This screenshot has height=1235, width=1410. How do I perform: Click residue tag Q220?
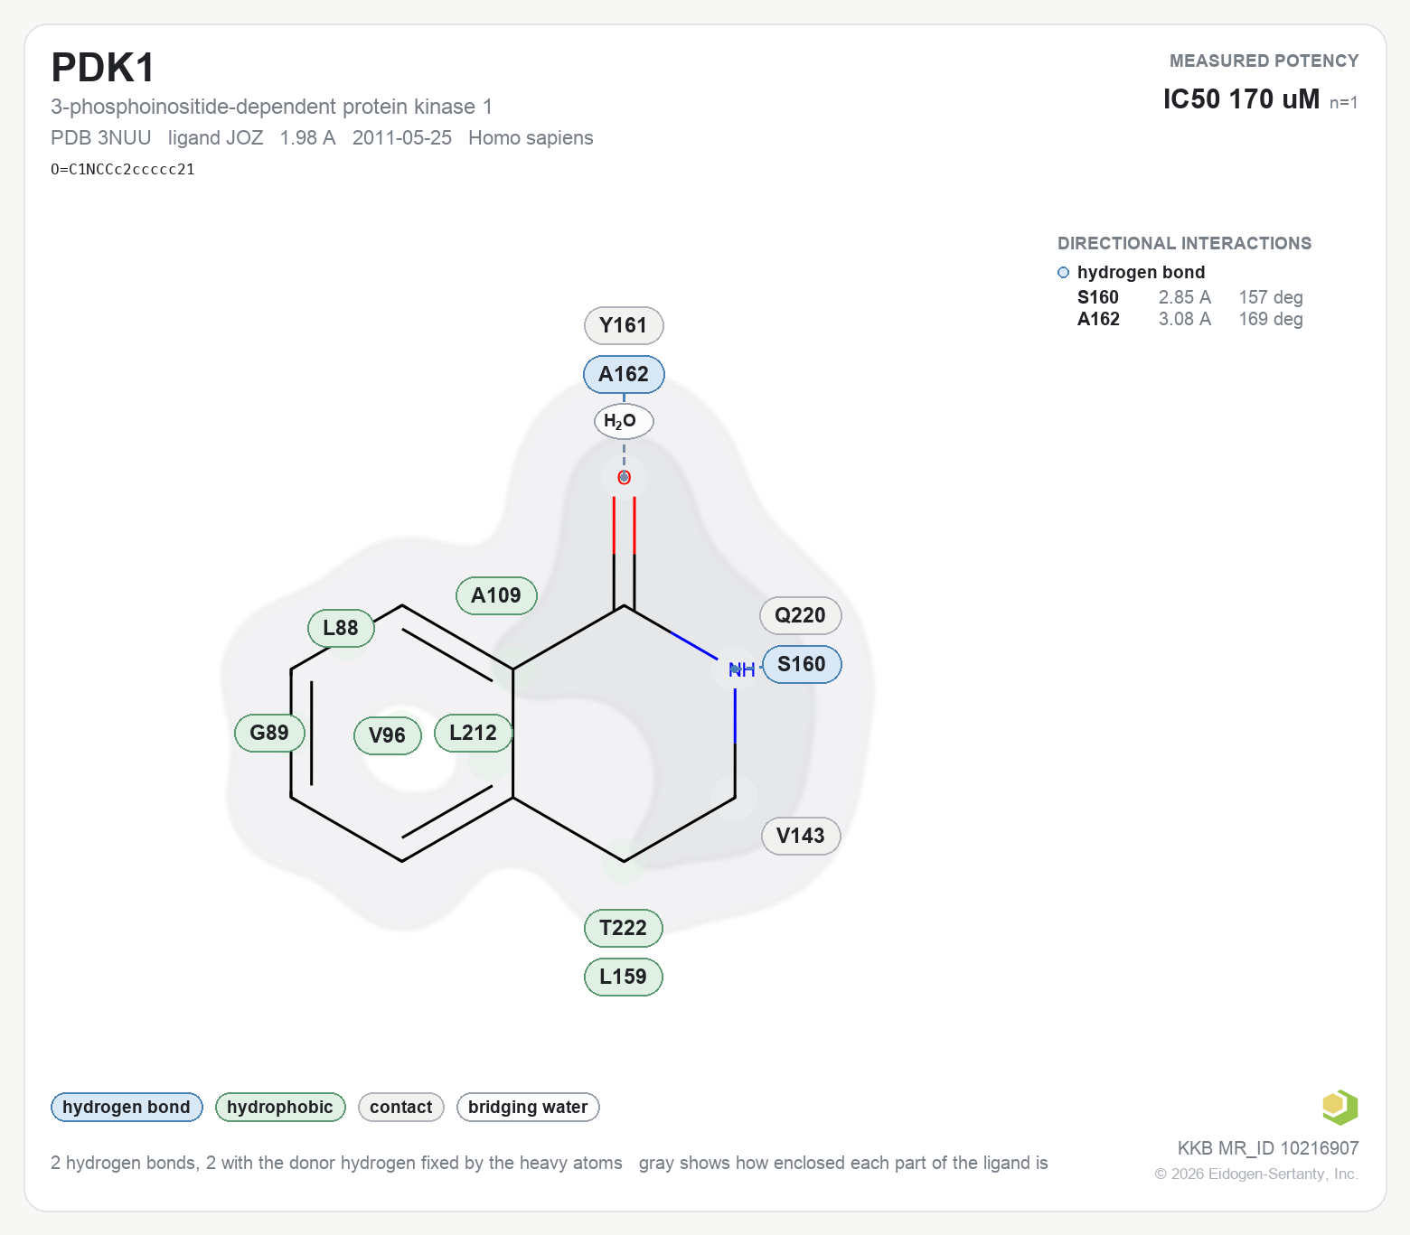pos(800,615)
